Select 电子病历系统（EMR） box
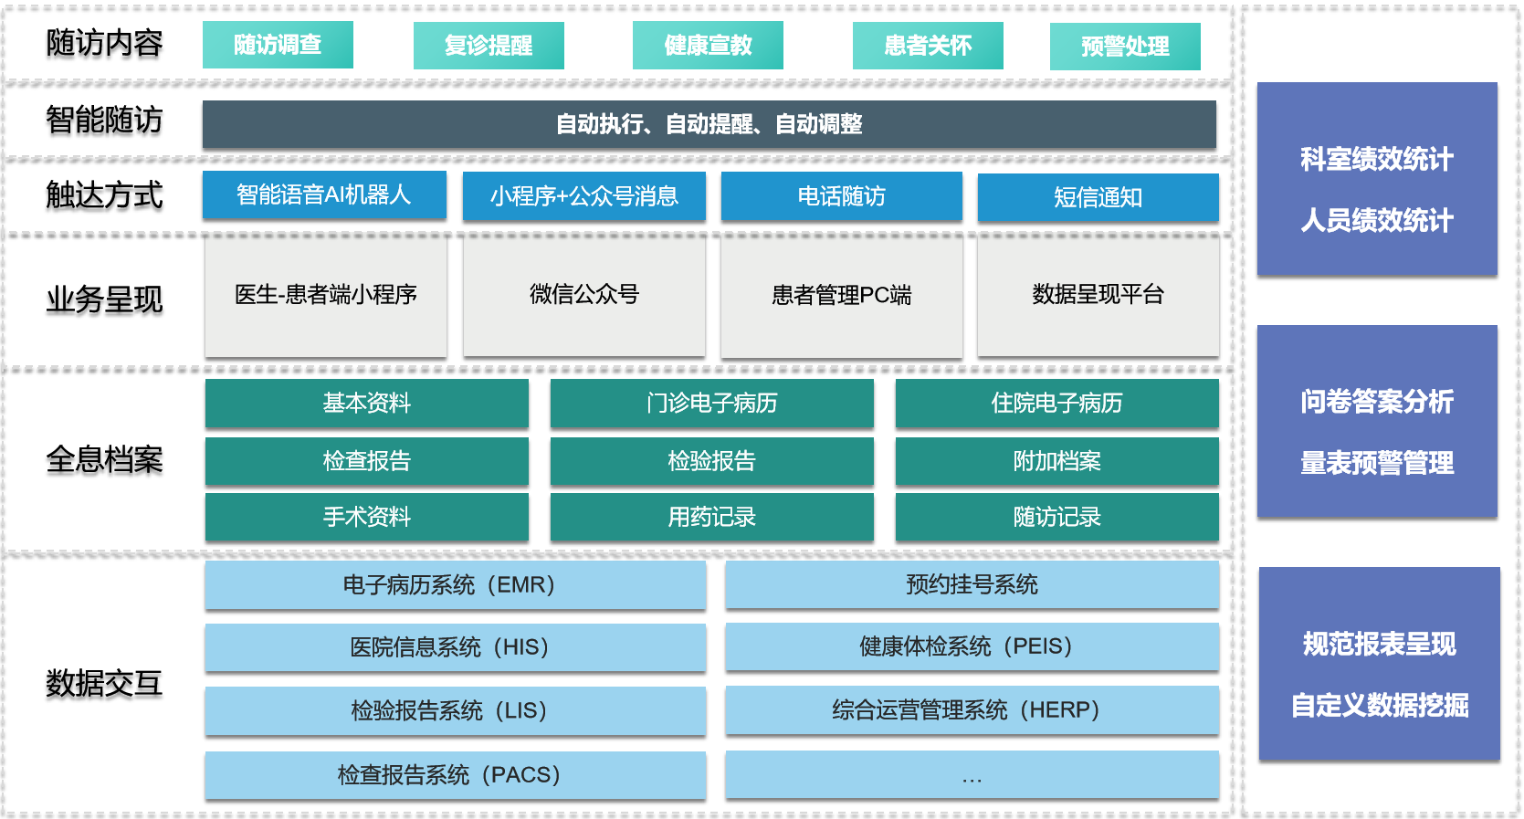This screenshot has height=819, width=1524. tap(455, 584)
